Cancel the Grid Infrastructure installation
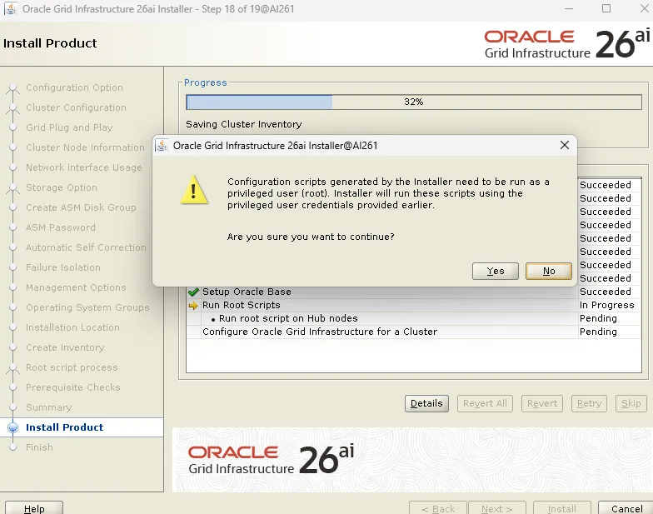 tap(626, 508)
